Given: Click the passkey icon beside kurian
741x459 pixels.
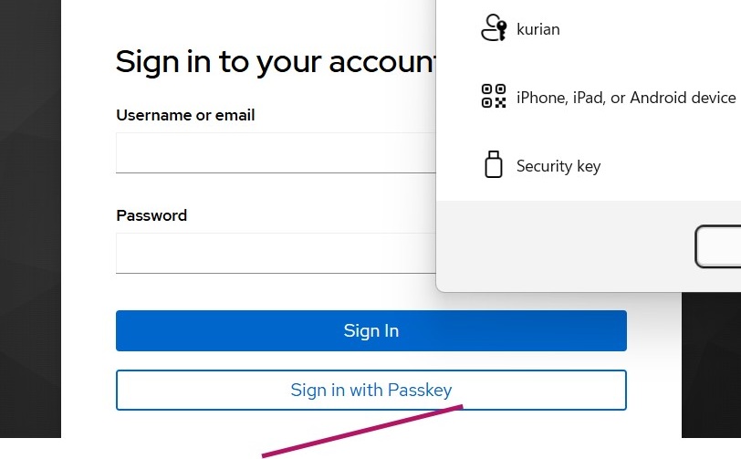Looking at the screenshot, I should tap(493, 28).
